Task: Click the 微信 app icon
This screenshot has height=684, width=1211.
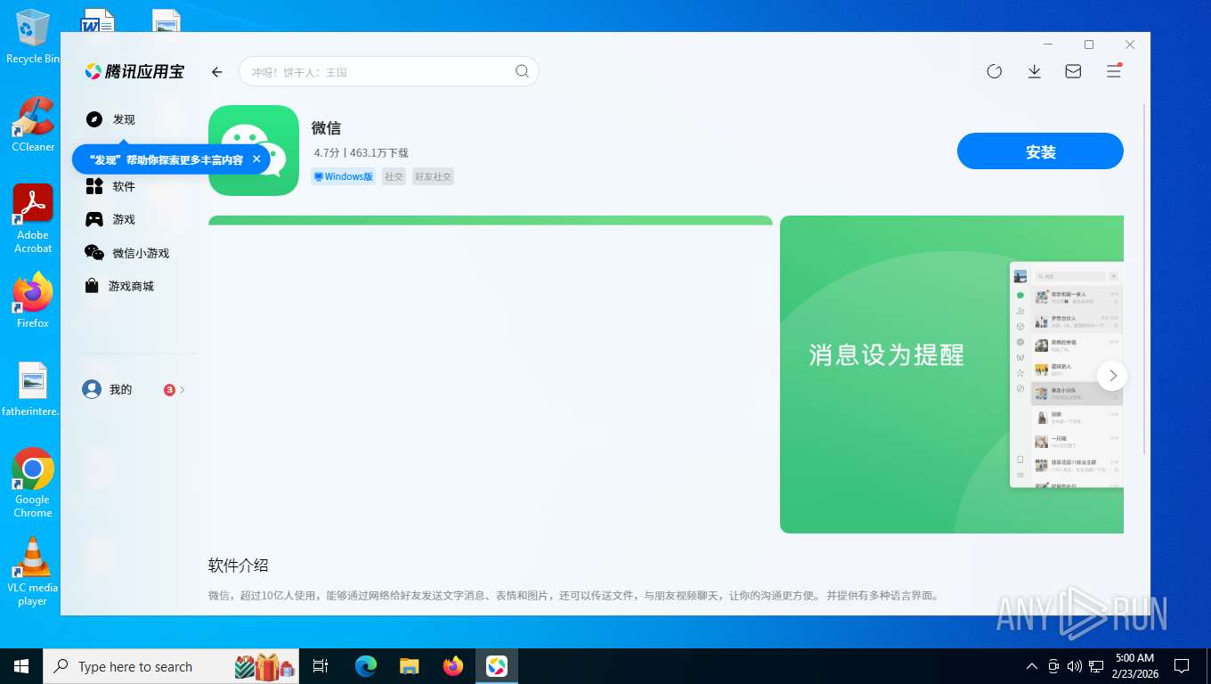Action: point(254,151)
